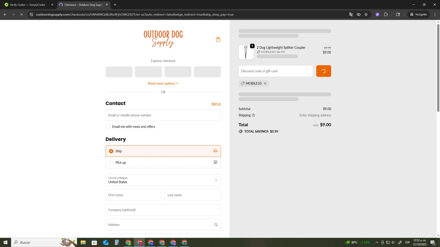Image resolution: width=440 pixels, height=247 pixels.
Task: Show hidden system tray icons
Action: [x=377, y=242]
